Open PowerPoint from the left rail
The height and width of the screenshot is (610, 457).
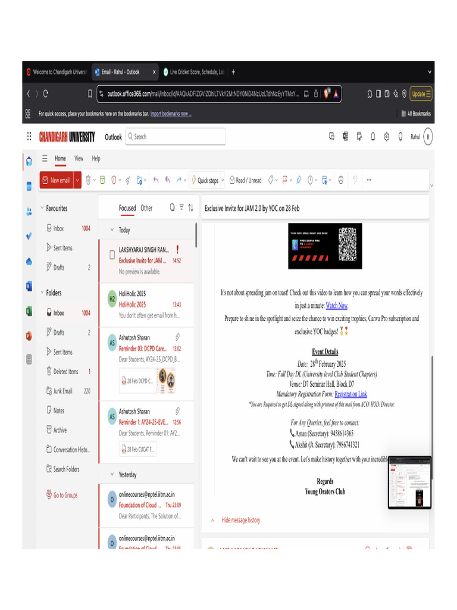[29, 336]
